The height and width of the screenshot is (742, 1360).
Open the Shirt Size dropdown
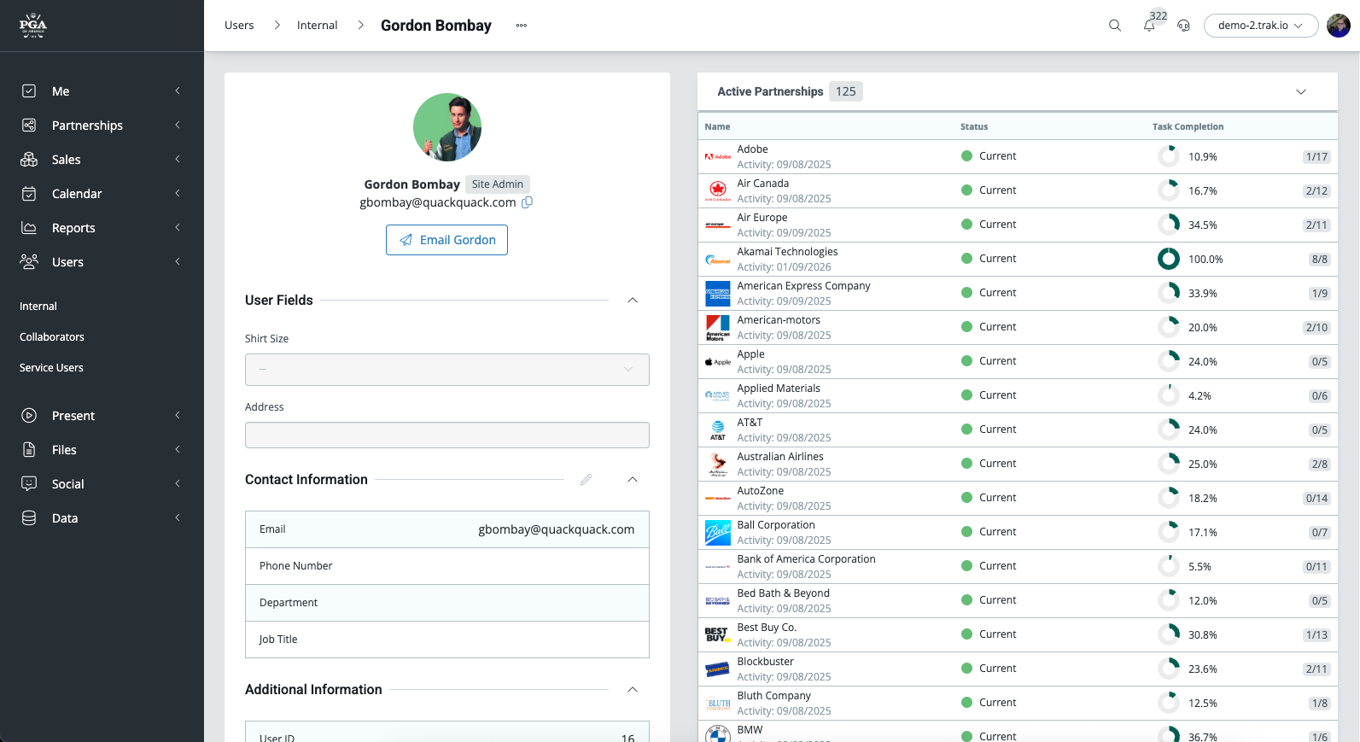pos(447,370)
